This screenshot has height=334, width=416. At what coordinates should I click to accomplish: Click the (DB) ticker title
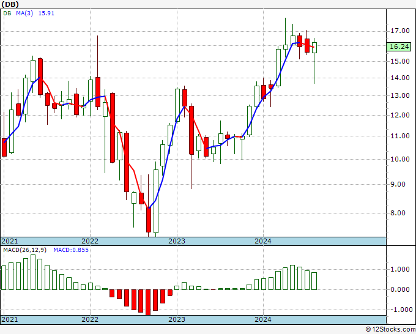point(10,4)
